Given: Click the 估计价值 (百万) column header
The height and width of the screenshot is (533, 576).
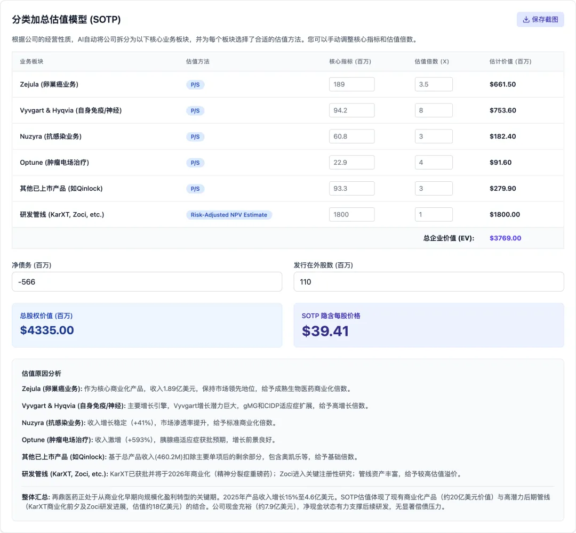Looking at the screenshot, I should click(510, 61).
